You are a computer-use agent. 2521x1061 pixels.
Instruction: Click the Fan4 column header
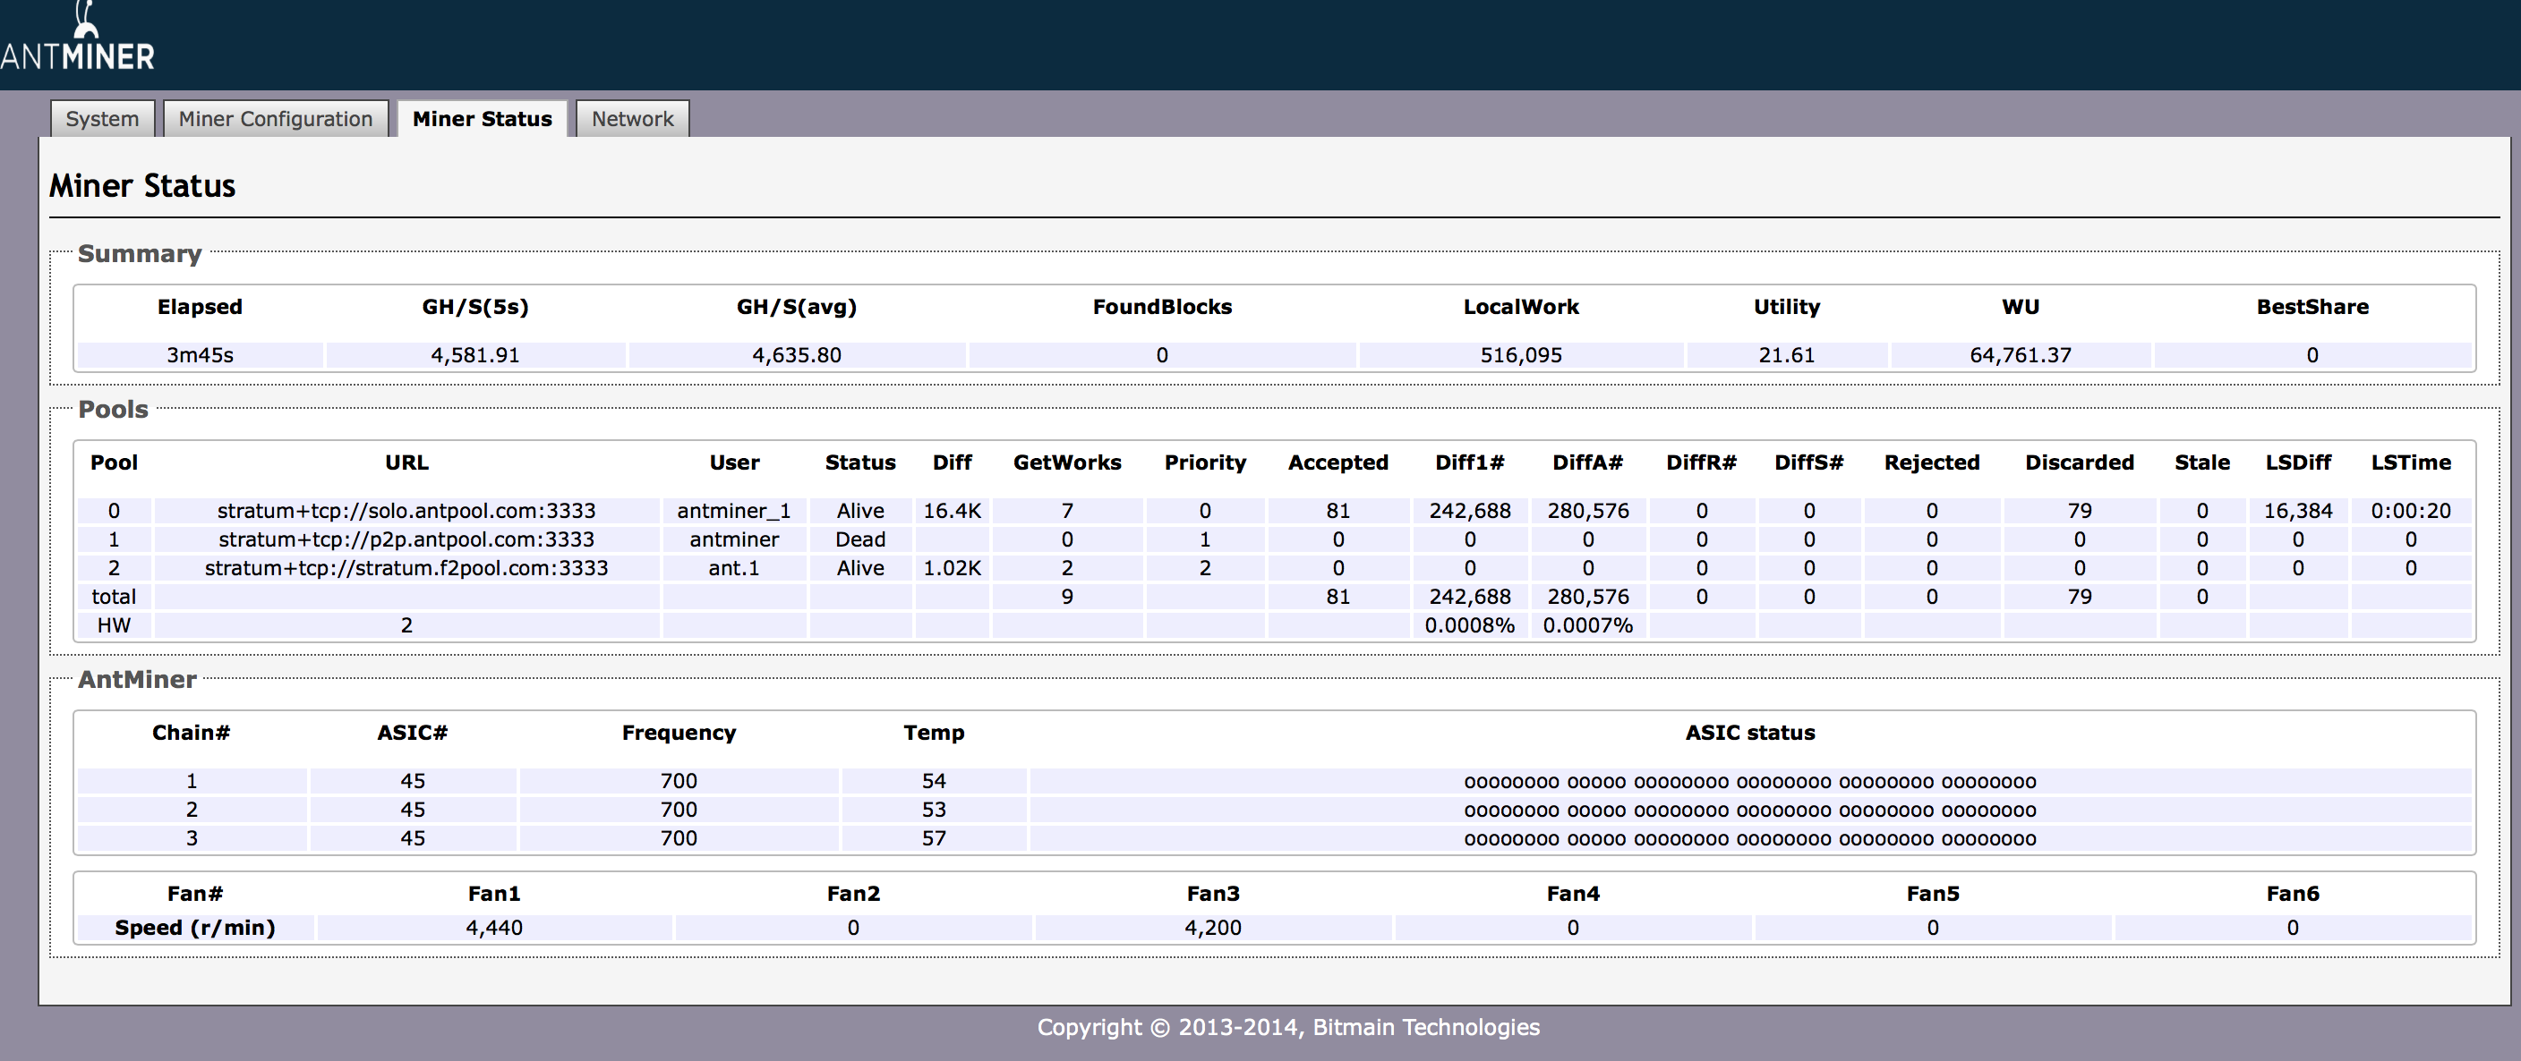pyautogui.click(x=1573, y=893)
